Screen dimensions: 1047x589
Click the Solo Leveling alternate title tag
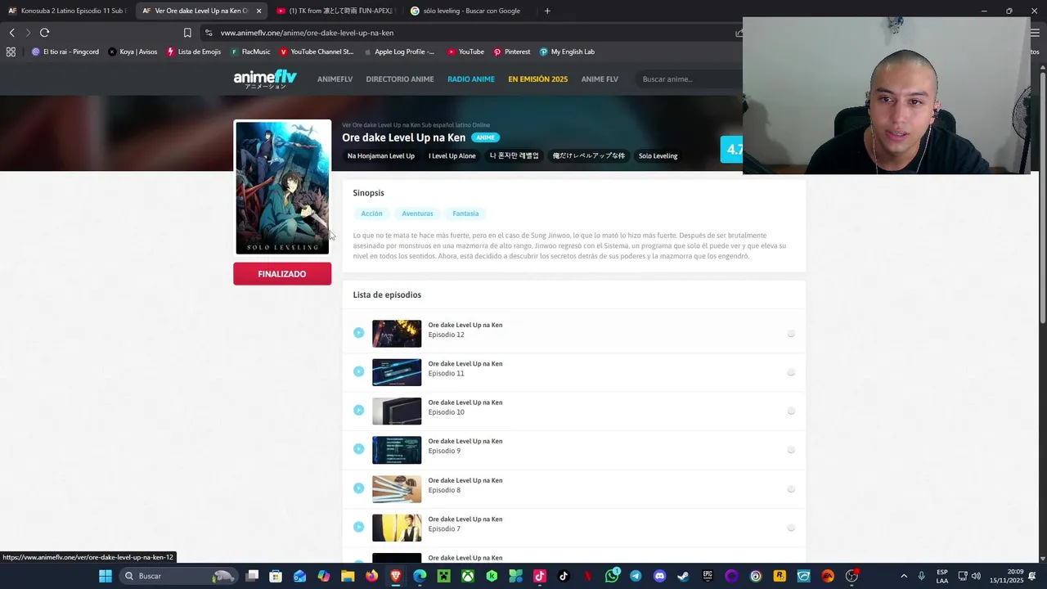click(658, 155)
